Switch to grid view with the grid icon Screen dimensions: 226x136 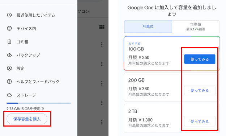[102, 26]
